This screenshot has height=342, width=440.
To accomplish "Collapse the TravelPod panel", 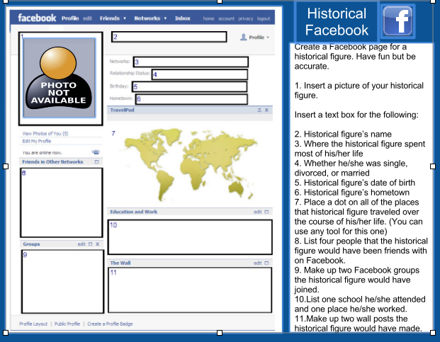I will 259,110.
